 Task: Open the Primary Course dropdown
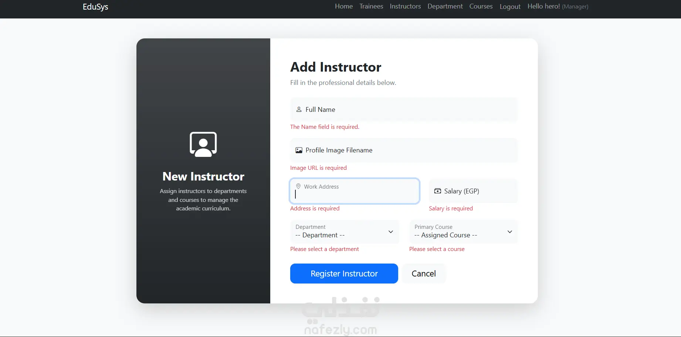tap(464, 232)
